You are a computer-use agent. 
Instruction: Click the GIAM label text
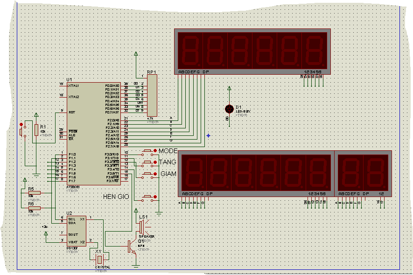[168, 174]
